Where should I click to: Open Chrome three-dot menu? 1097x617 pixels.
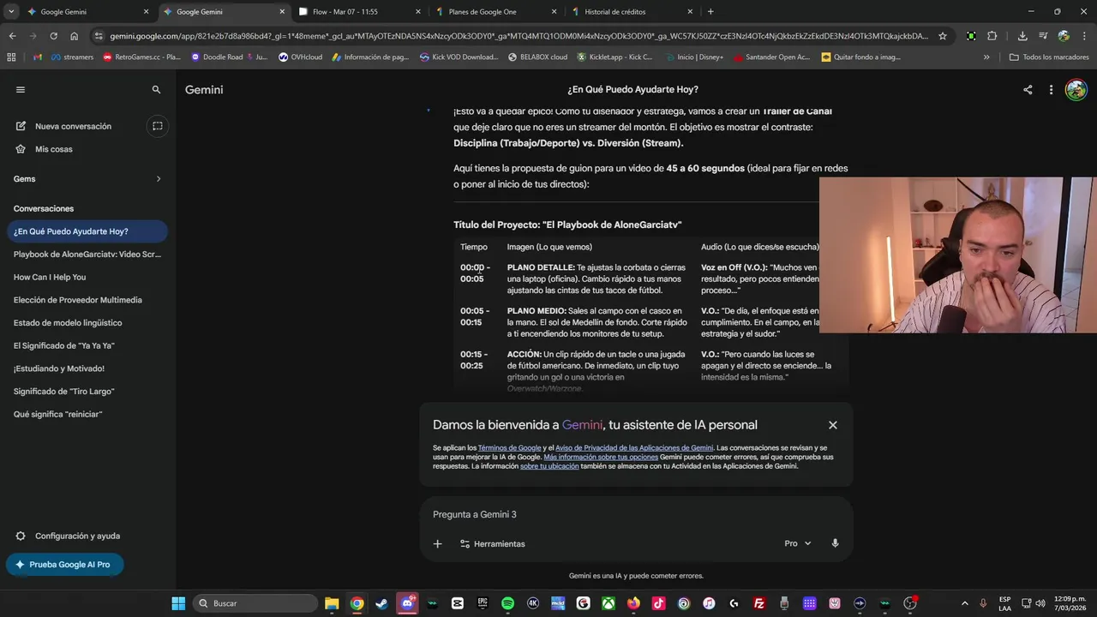[x=1084, y=36]
